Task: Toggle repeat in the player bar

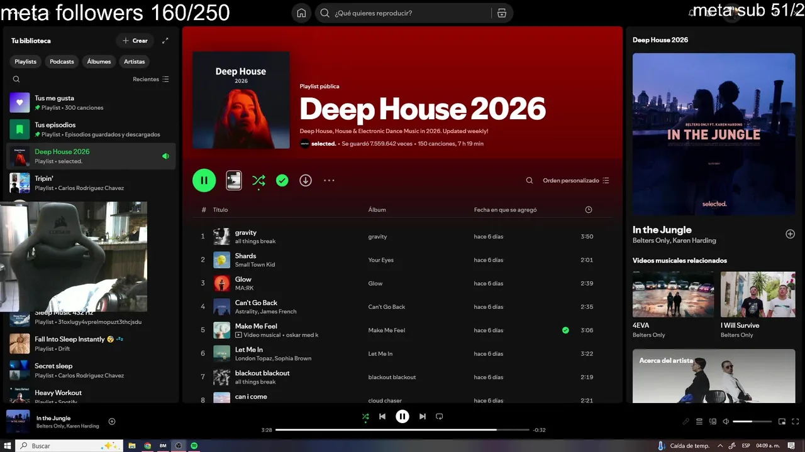Action: (x=440, y=416)
